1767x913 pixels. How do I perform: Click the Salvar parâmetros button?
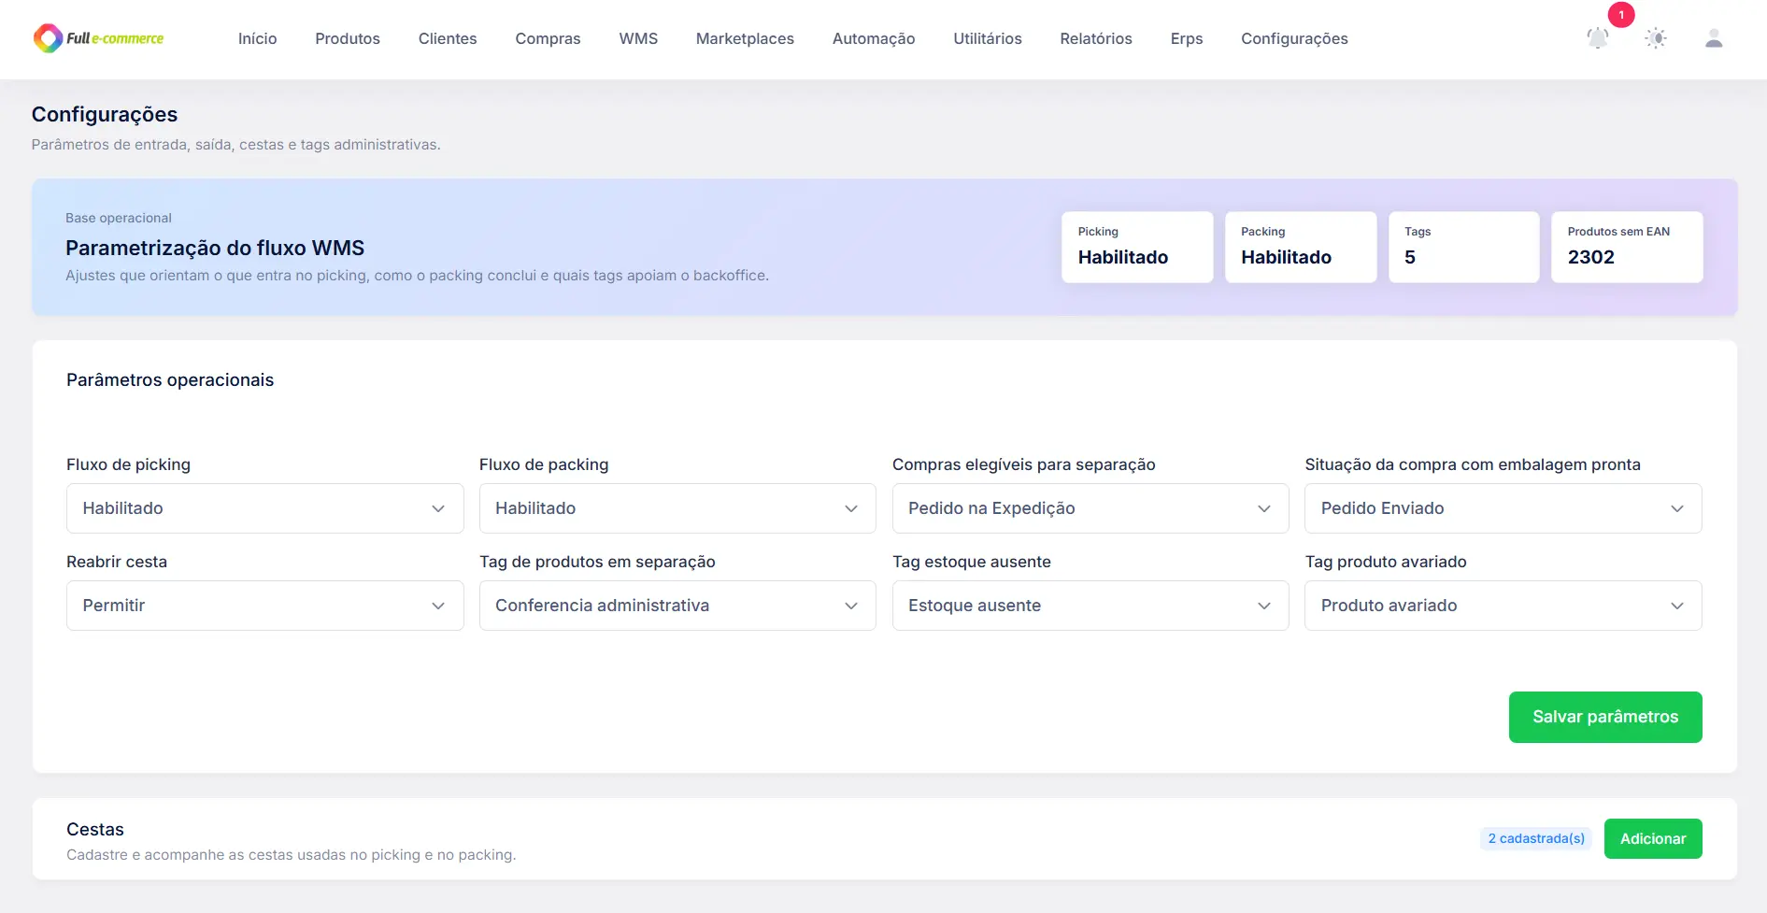1605,717
